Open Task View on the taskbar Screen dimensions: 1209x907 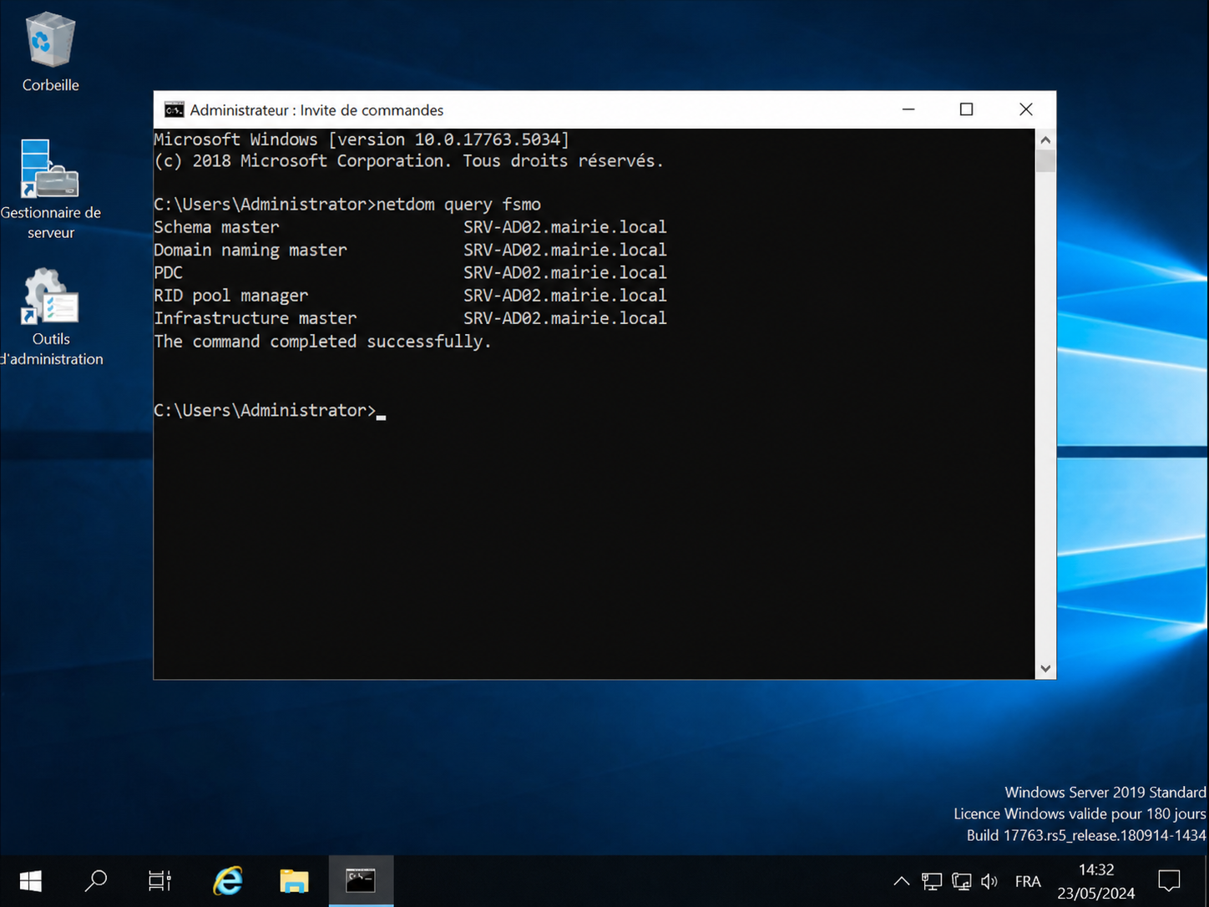click(x=159, y=881)
